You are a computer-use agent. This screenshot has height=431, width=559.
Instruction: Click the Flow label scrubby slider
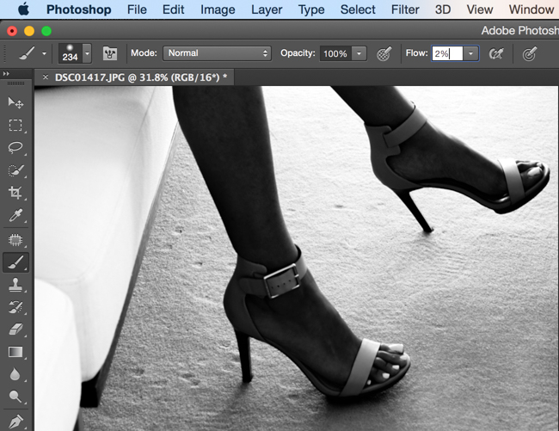pyautogui.click(x=416, y=53)
